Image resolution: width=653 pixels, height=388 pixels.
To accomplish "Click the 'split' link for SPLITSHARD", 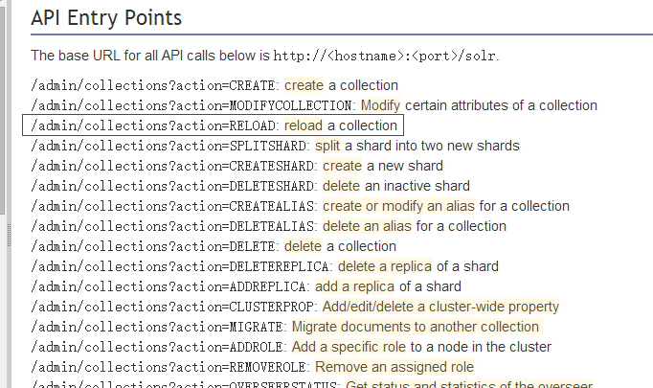I will tap(327, 146).
